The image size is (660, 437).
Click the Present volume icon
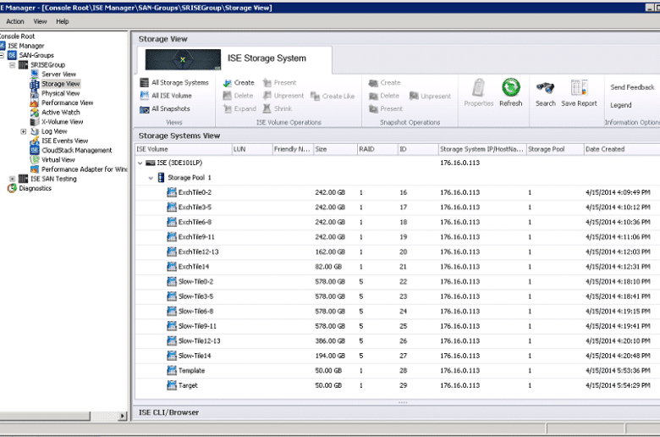(267, 83)
